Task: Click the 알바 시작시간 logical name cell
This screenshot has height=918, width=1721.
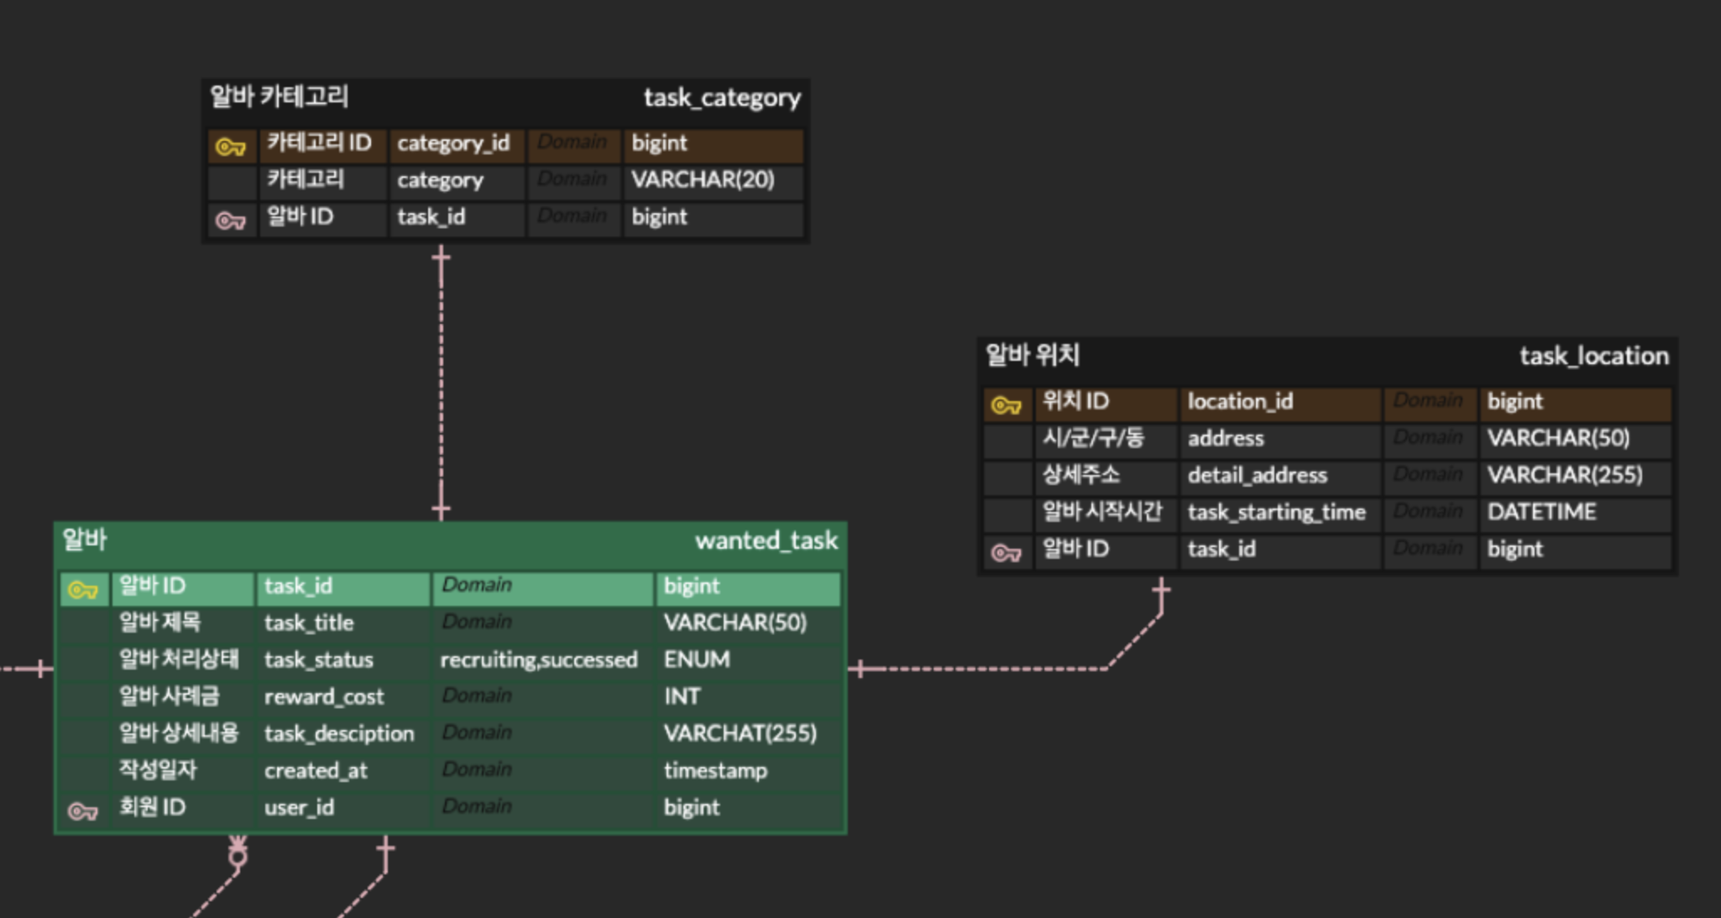Action: tap(1106, 514)
